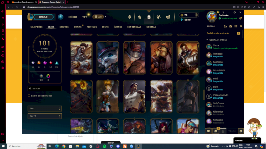Viewport: 266px width, 149px height.
Task: Click the pumpkin head skin thumbnail
Action: (81, 96)
